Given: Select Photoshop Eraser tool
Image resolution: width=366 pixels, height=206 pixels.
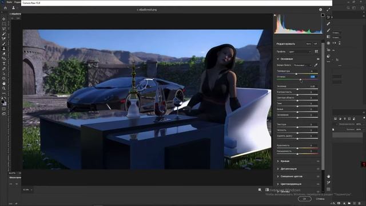Looking at the screenshot, I should tap(4, 53).
